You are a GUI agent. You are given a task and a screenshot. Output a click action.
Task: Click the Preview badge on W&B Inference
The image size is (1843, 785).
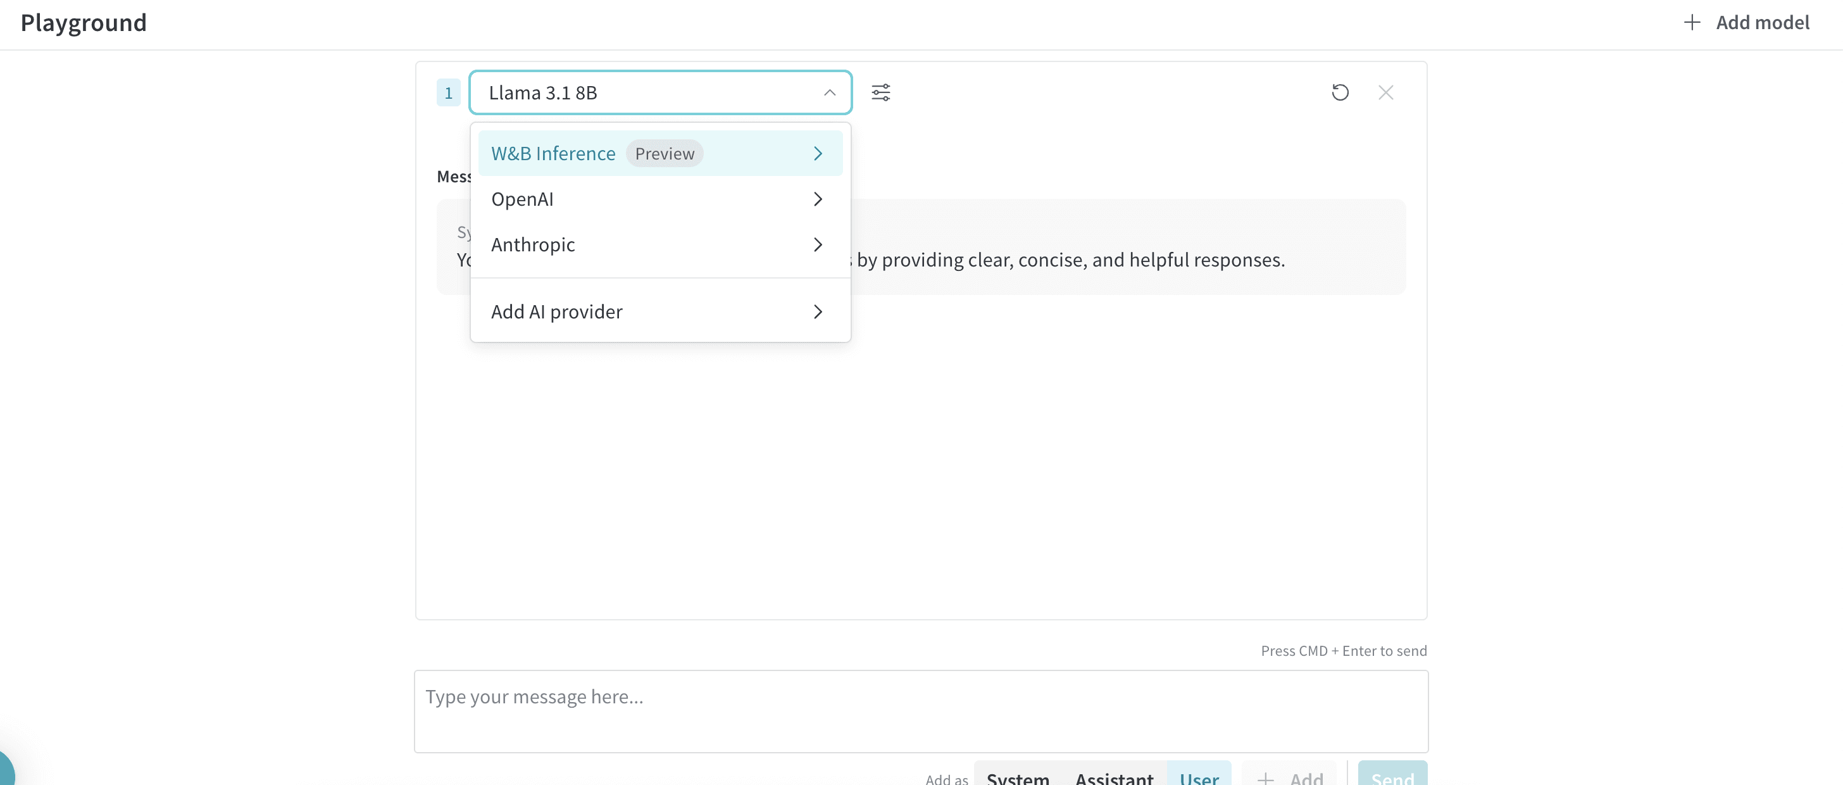coord(665,153)
